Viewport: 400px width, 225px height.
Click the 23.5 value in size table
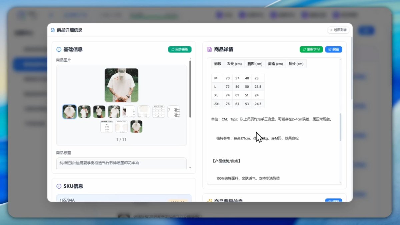point(258,87)
